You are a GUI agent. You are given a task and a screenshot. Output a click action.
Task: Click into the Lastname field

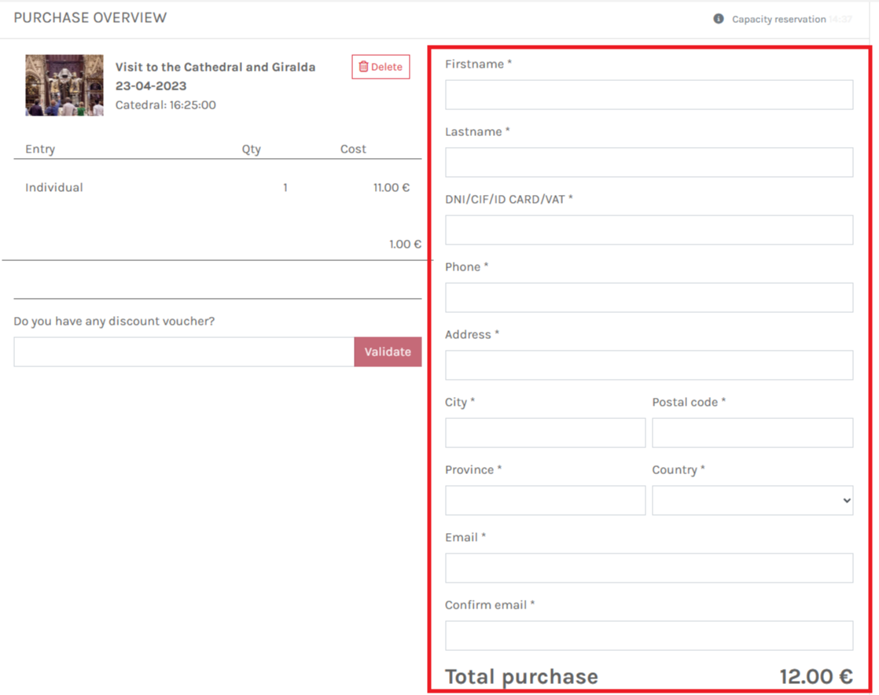[x=649, y=163]
